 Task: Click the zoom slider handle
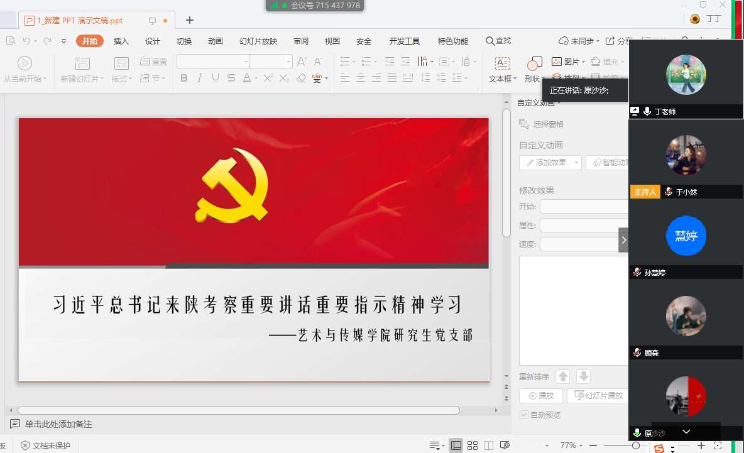click(x=636, y=445)
